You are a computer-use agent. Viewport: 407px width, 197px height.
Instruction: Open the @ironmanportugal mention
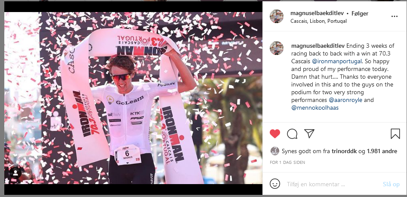(x=337, y=62)
